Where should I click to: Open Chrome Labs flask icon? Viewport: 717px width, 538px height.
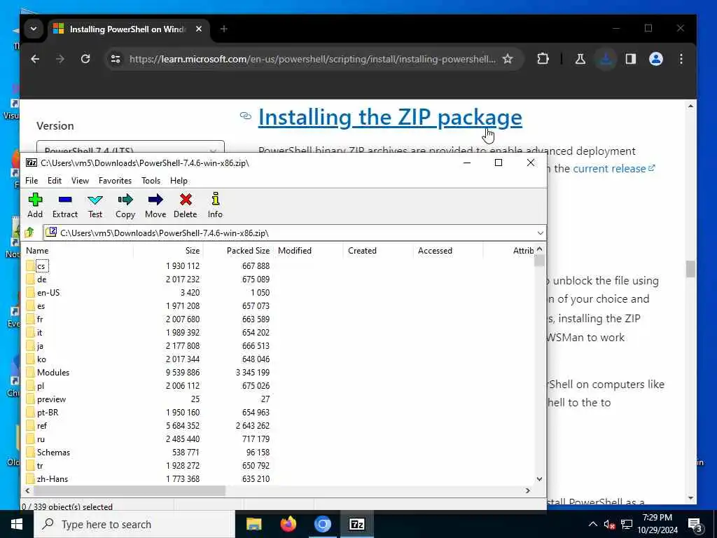[x=580, y=59]
